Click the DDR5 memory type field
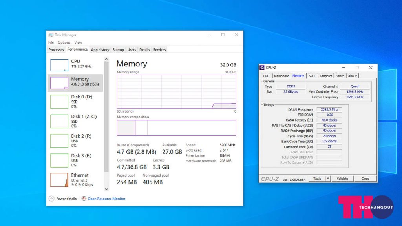Viewport: 402px width, 226px height. [291, 86]
